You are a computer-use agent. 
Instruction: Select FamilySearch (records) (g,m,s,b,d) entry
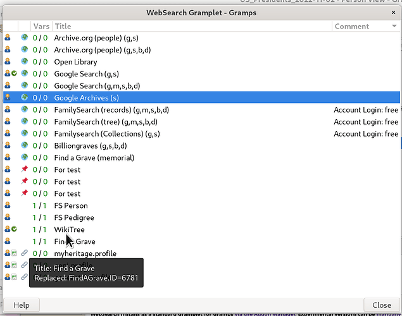point(201,109)
